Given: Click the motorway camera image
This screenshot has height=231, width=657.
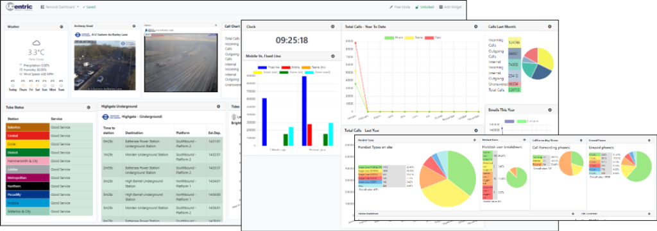Looking at the screenshot, I should (x=181, y=62).
